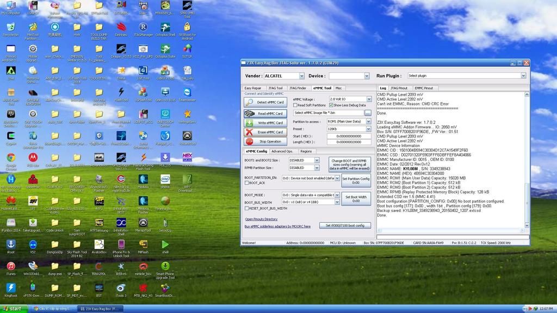Open the Partition to access dropdown
The width and height of the screenshot is (557, 313).
click(368, 121)
